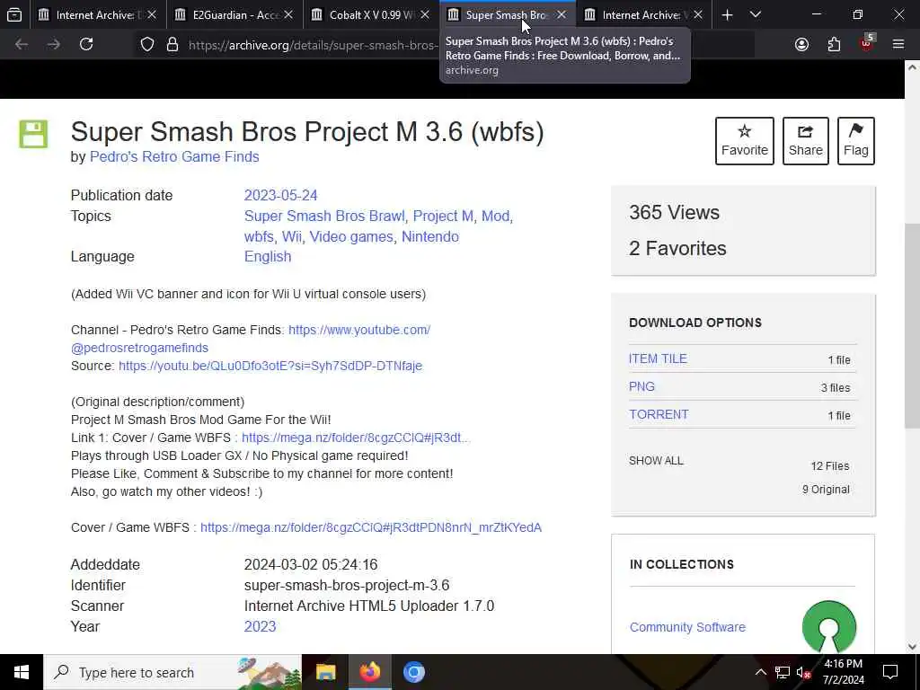Favorite this item with the star button

click(745, 141)
